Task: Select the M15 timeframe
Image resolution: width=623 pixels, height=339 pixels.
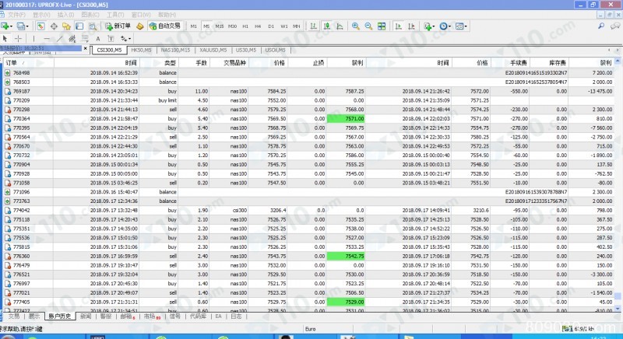Action: pos(220,26)
